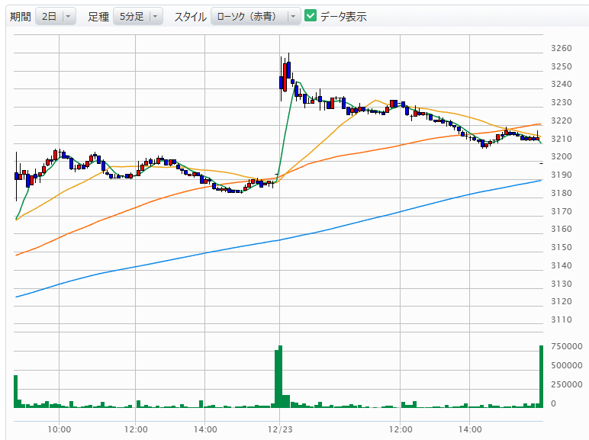Click the 10:00 time axis label
Screen dimensions: 589x440
[x=59, y=429]
